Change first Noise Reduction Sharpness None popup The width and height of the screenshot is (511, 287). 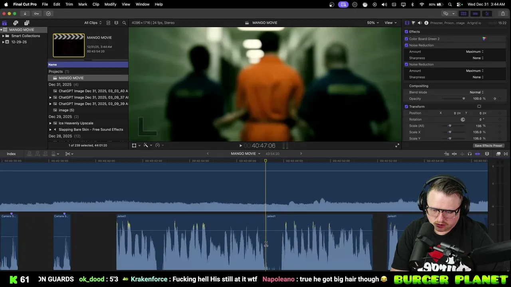[478, 58]
